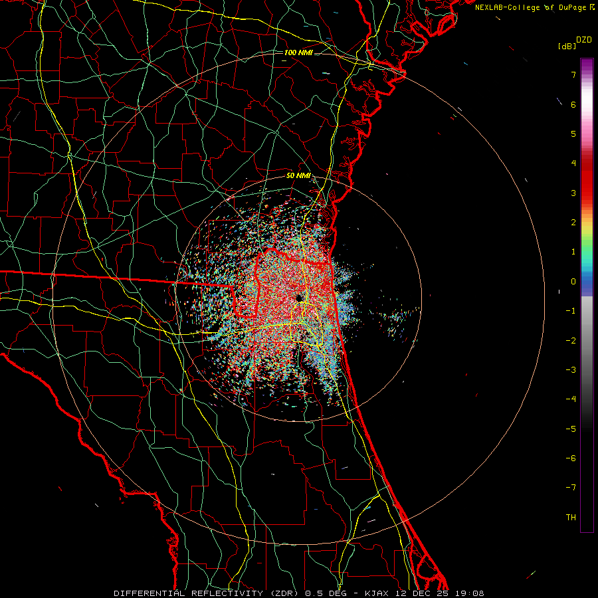Click the -1 value on the legend
The height and width of the screenshot is (598, 598).
[x=571, y=311]
